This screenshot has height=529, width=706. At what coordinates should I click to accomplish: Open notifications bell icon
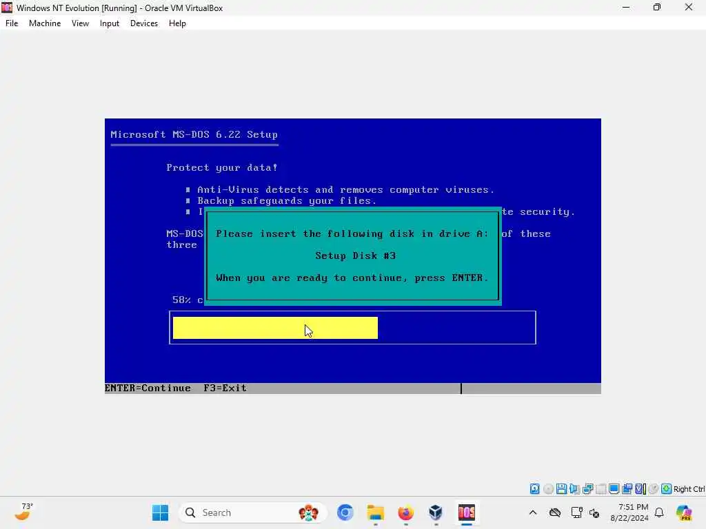659,512
